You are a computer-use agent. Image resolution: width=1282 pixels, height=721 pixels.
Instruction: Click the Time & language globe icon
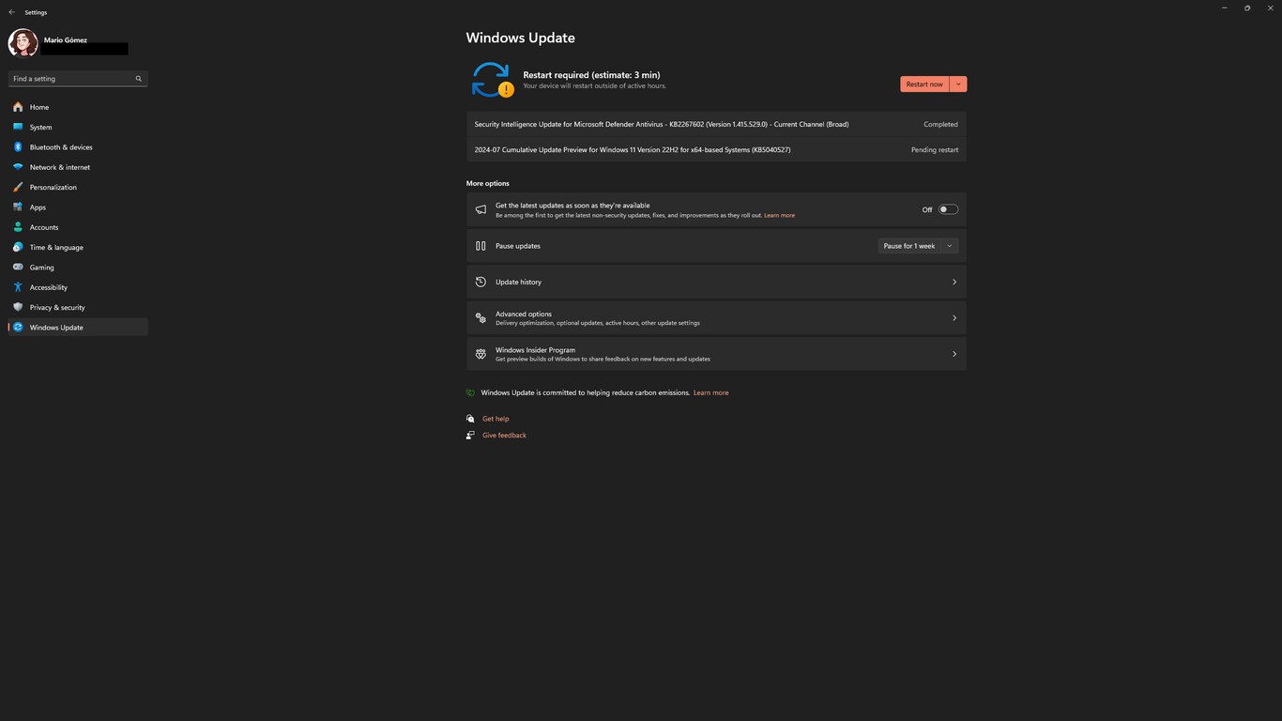(x=18, y=247)
